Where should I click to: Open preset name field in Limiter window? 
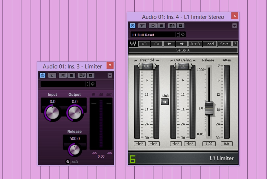[63, 84]
